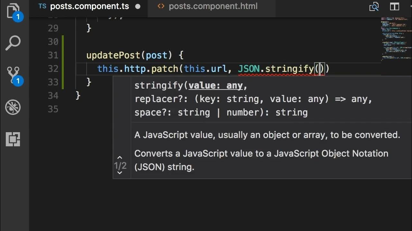Click the 1/2 signature overload counter
The image size is (412, 231).
(120, 166)
